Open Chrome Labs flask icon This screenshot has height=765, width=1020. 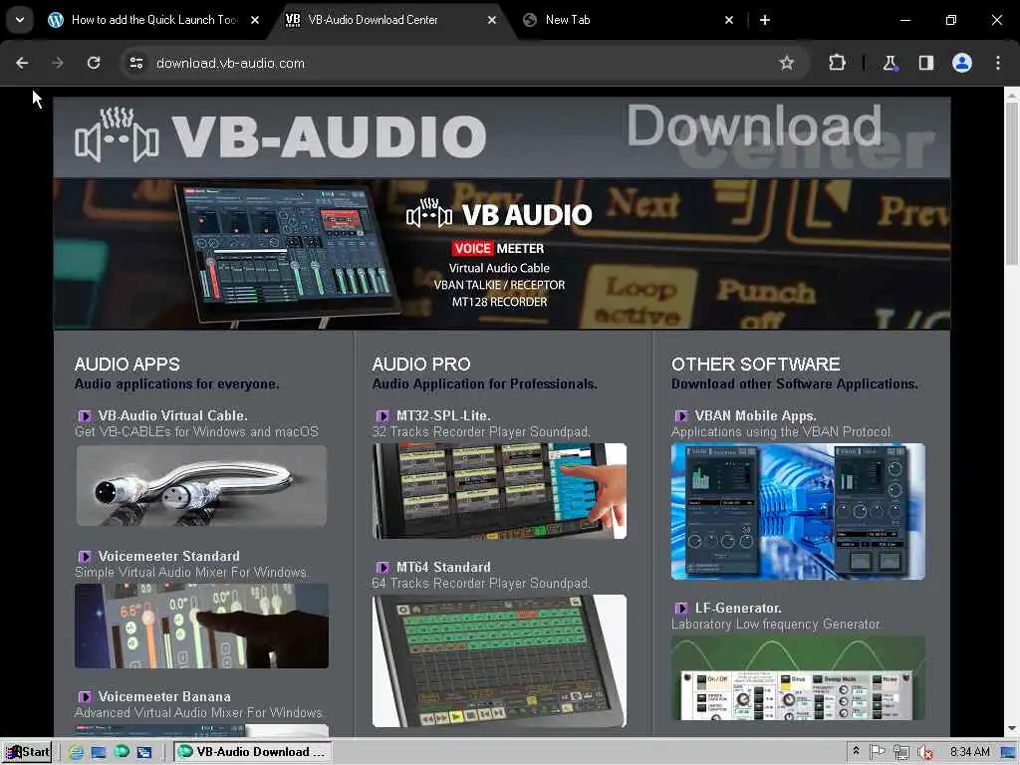pyautogui.click(x=890, y=63)
